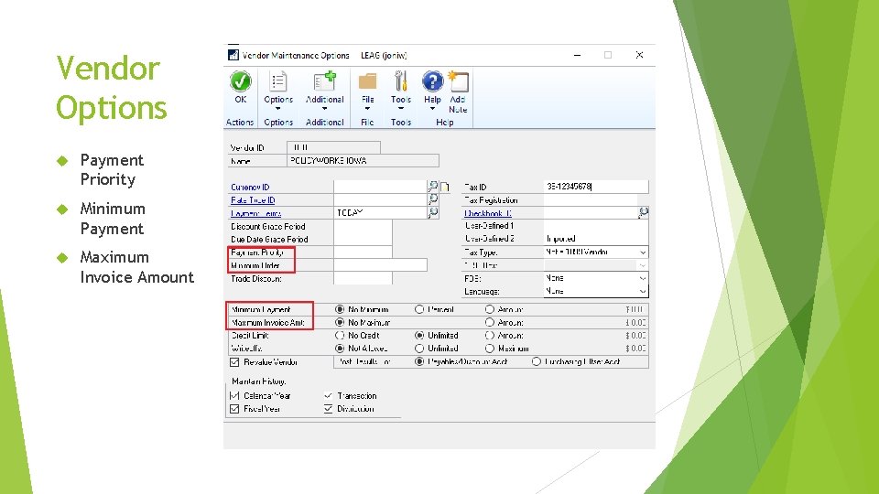879x494 pixels.
Task: Toggle the Revalue Vendor checkbox
Action: pyautogui.click(x=234, y=362)
